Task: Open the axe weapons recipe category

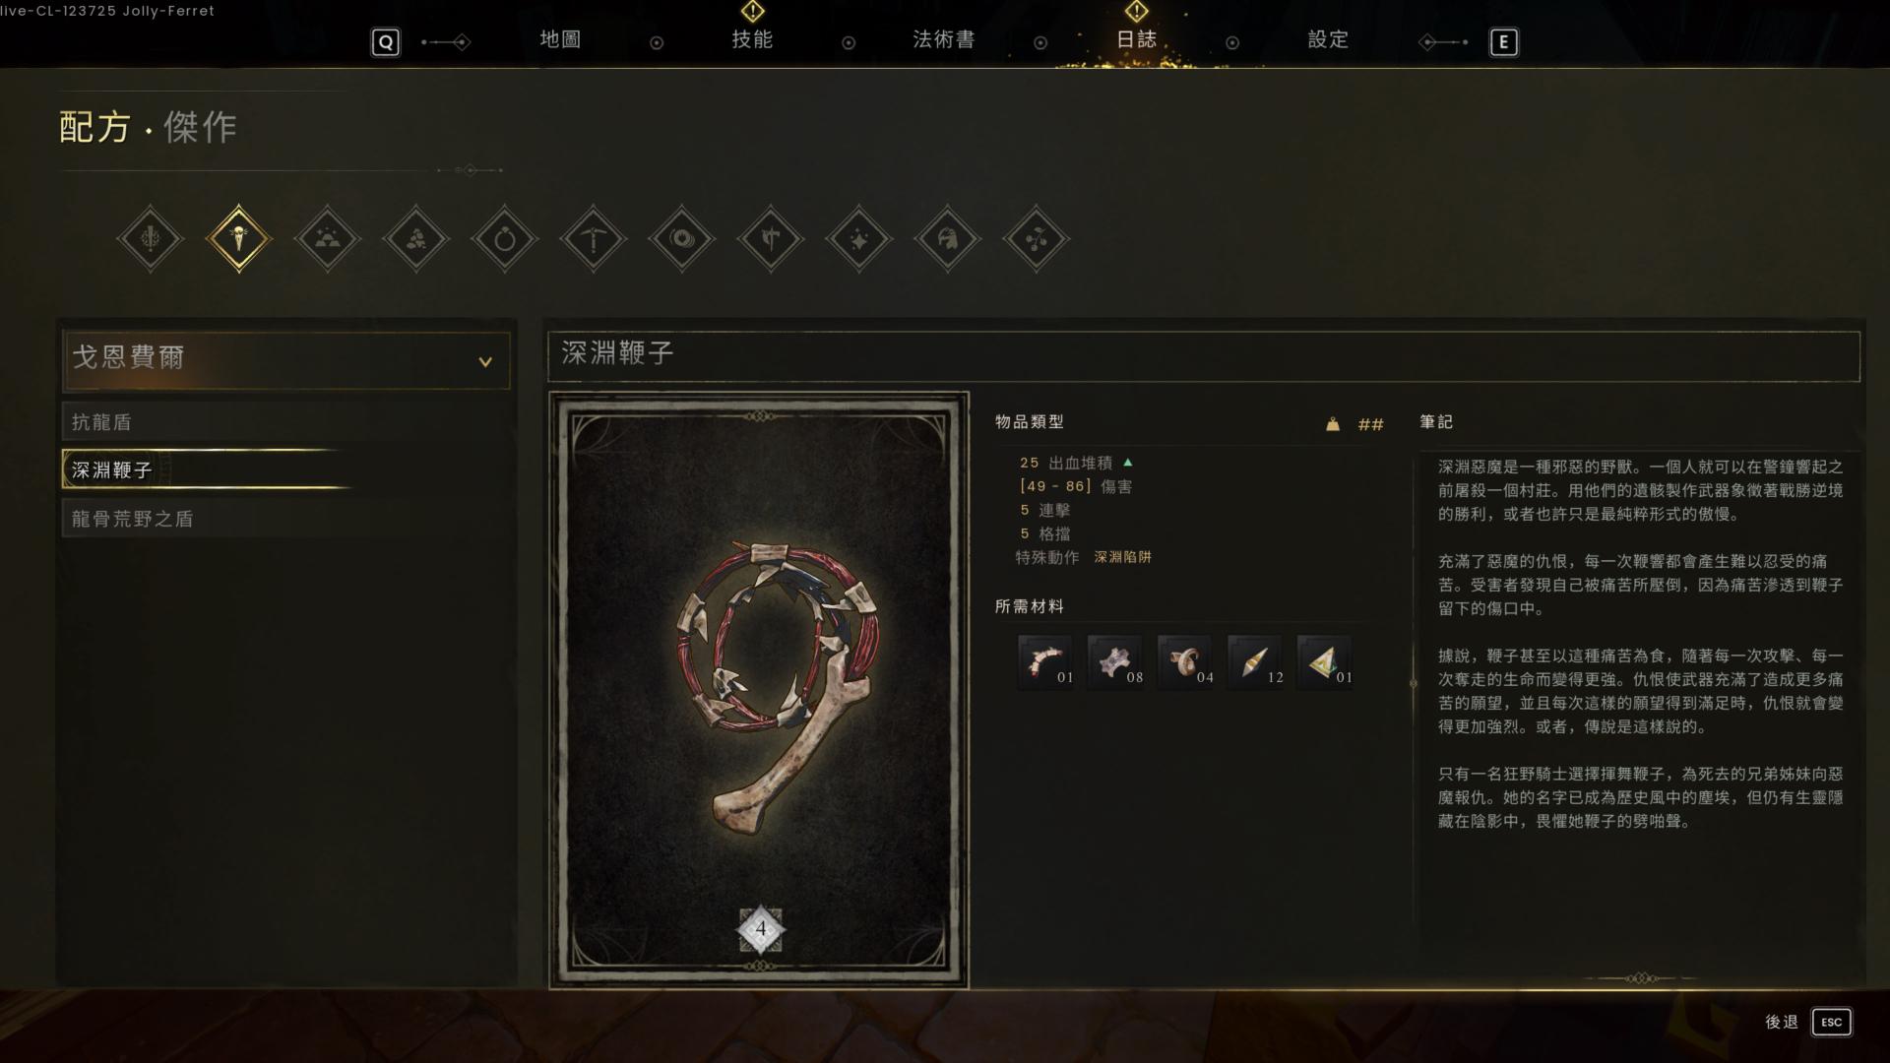Action: click(771, 239)
